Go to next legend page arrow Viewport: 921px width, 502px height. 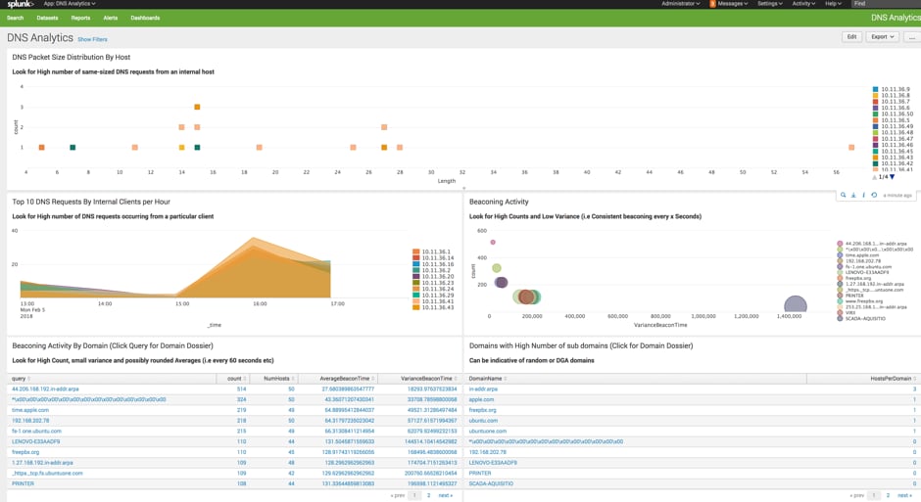[x=893, y=177]
